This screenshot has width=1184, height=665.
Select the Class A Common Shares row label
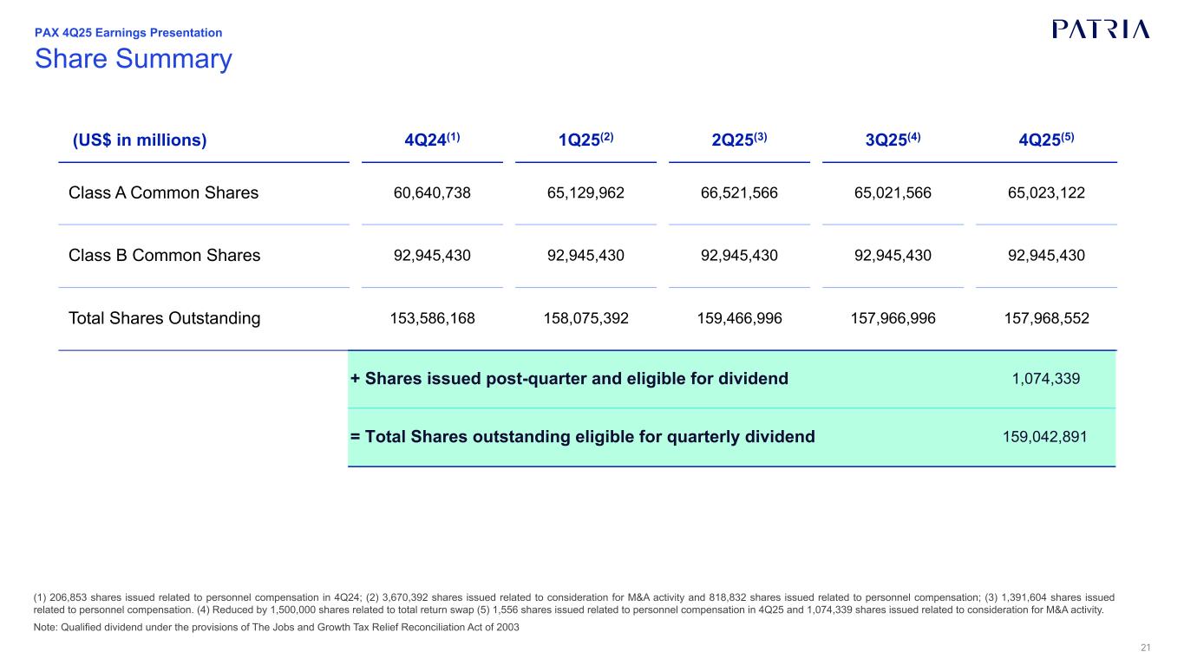click(163, 193)
